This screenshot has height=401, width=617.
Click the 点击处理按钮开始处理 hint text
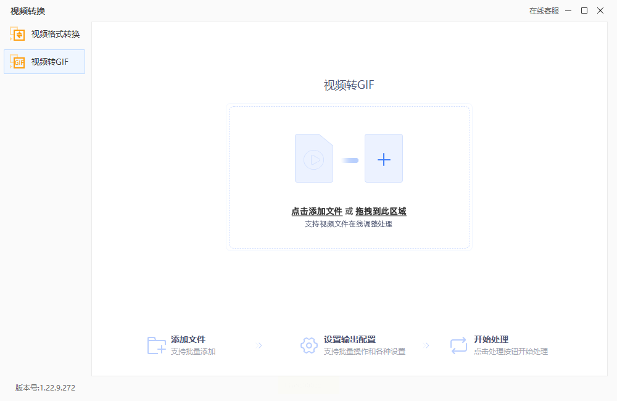[511, 352]
